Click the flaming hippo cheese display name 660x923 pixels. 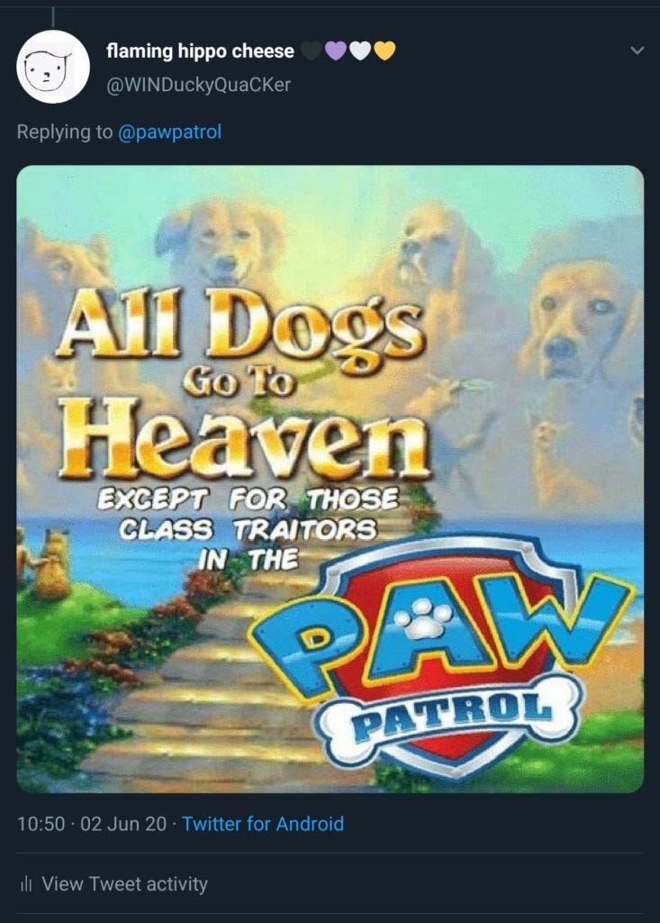(x=200, y=51)
